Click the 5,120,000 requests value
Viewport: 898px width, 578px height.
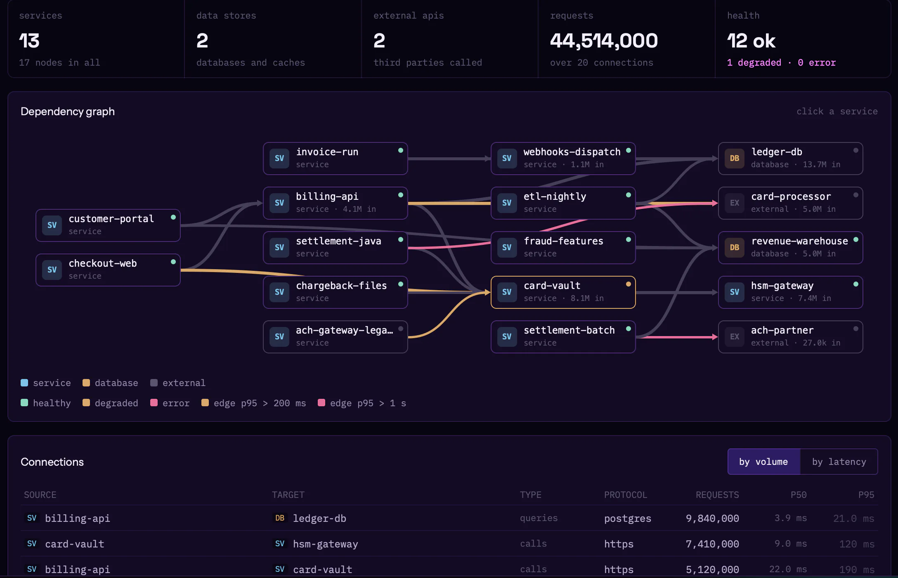[712, 569]
